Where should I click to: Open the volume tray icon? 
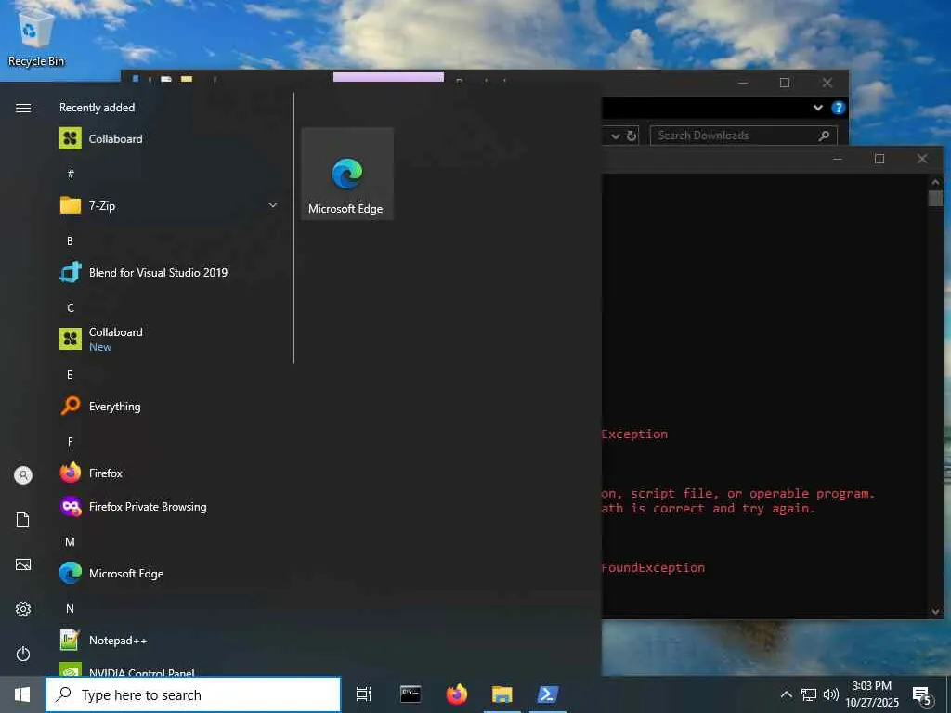pyautogui.click(x=831, y=694)
